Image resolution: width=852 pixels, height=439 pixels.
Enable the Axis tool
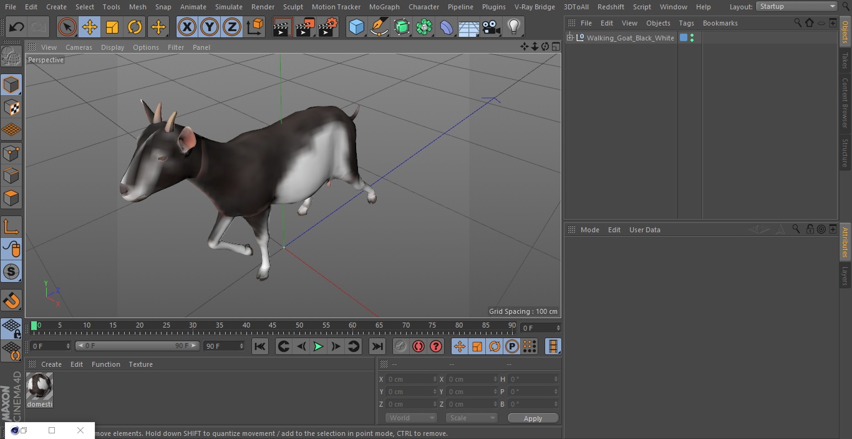[x=11, y=227]
